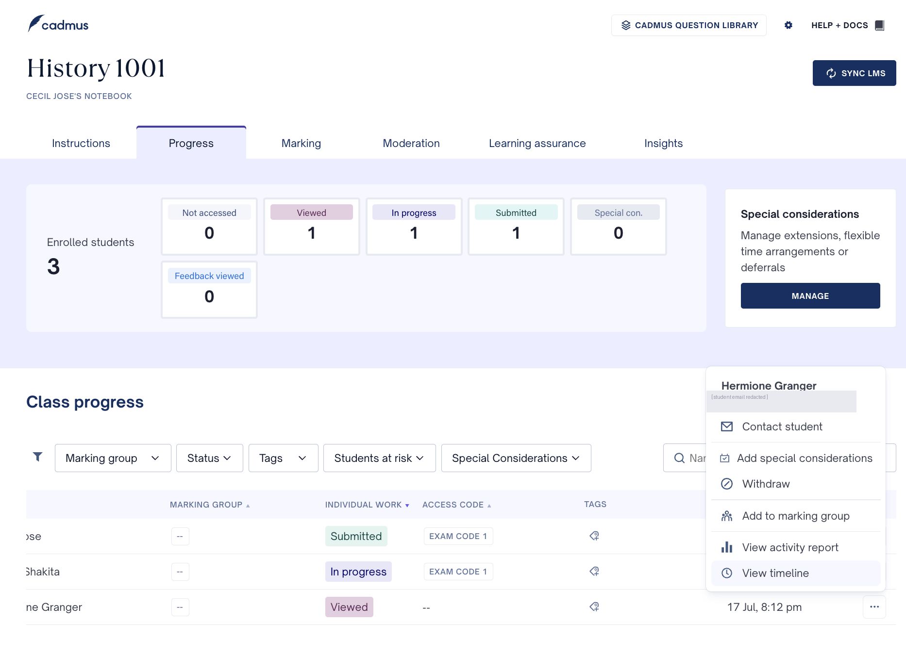906x656 pixels.
Task: Click Cecil Jose's Notebook subtitle
Action: 79,96
